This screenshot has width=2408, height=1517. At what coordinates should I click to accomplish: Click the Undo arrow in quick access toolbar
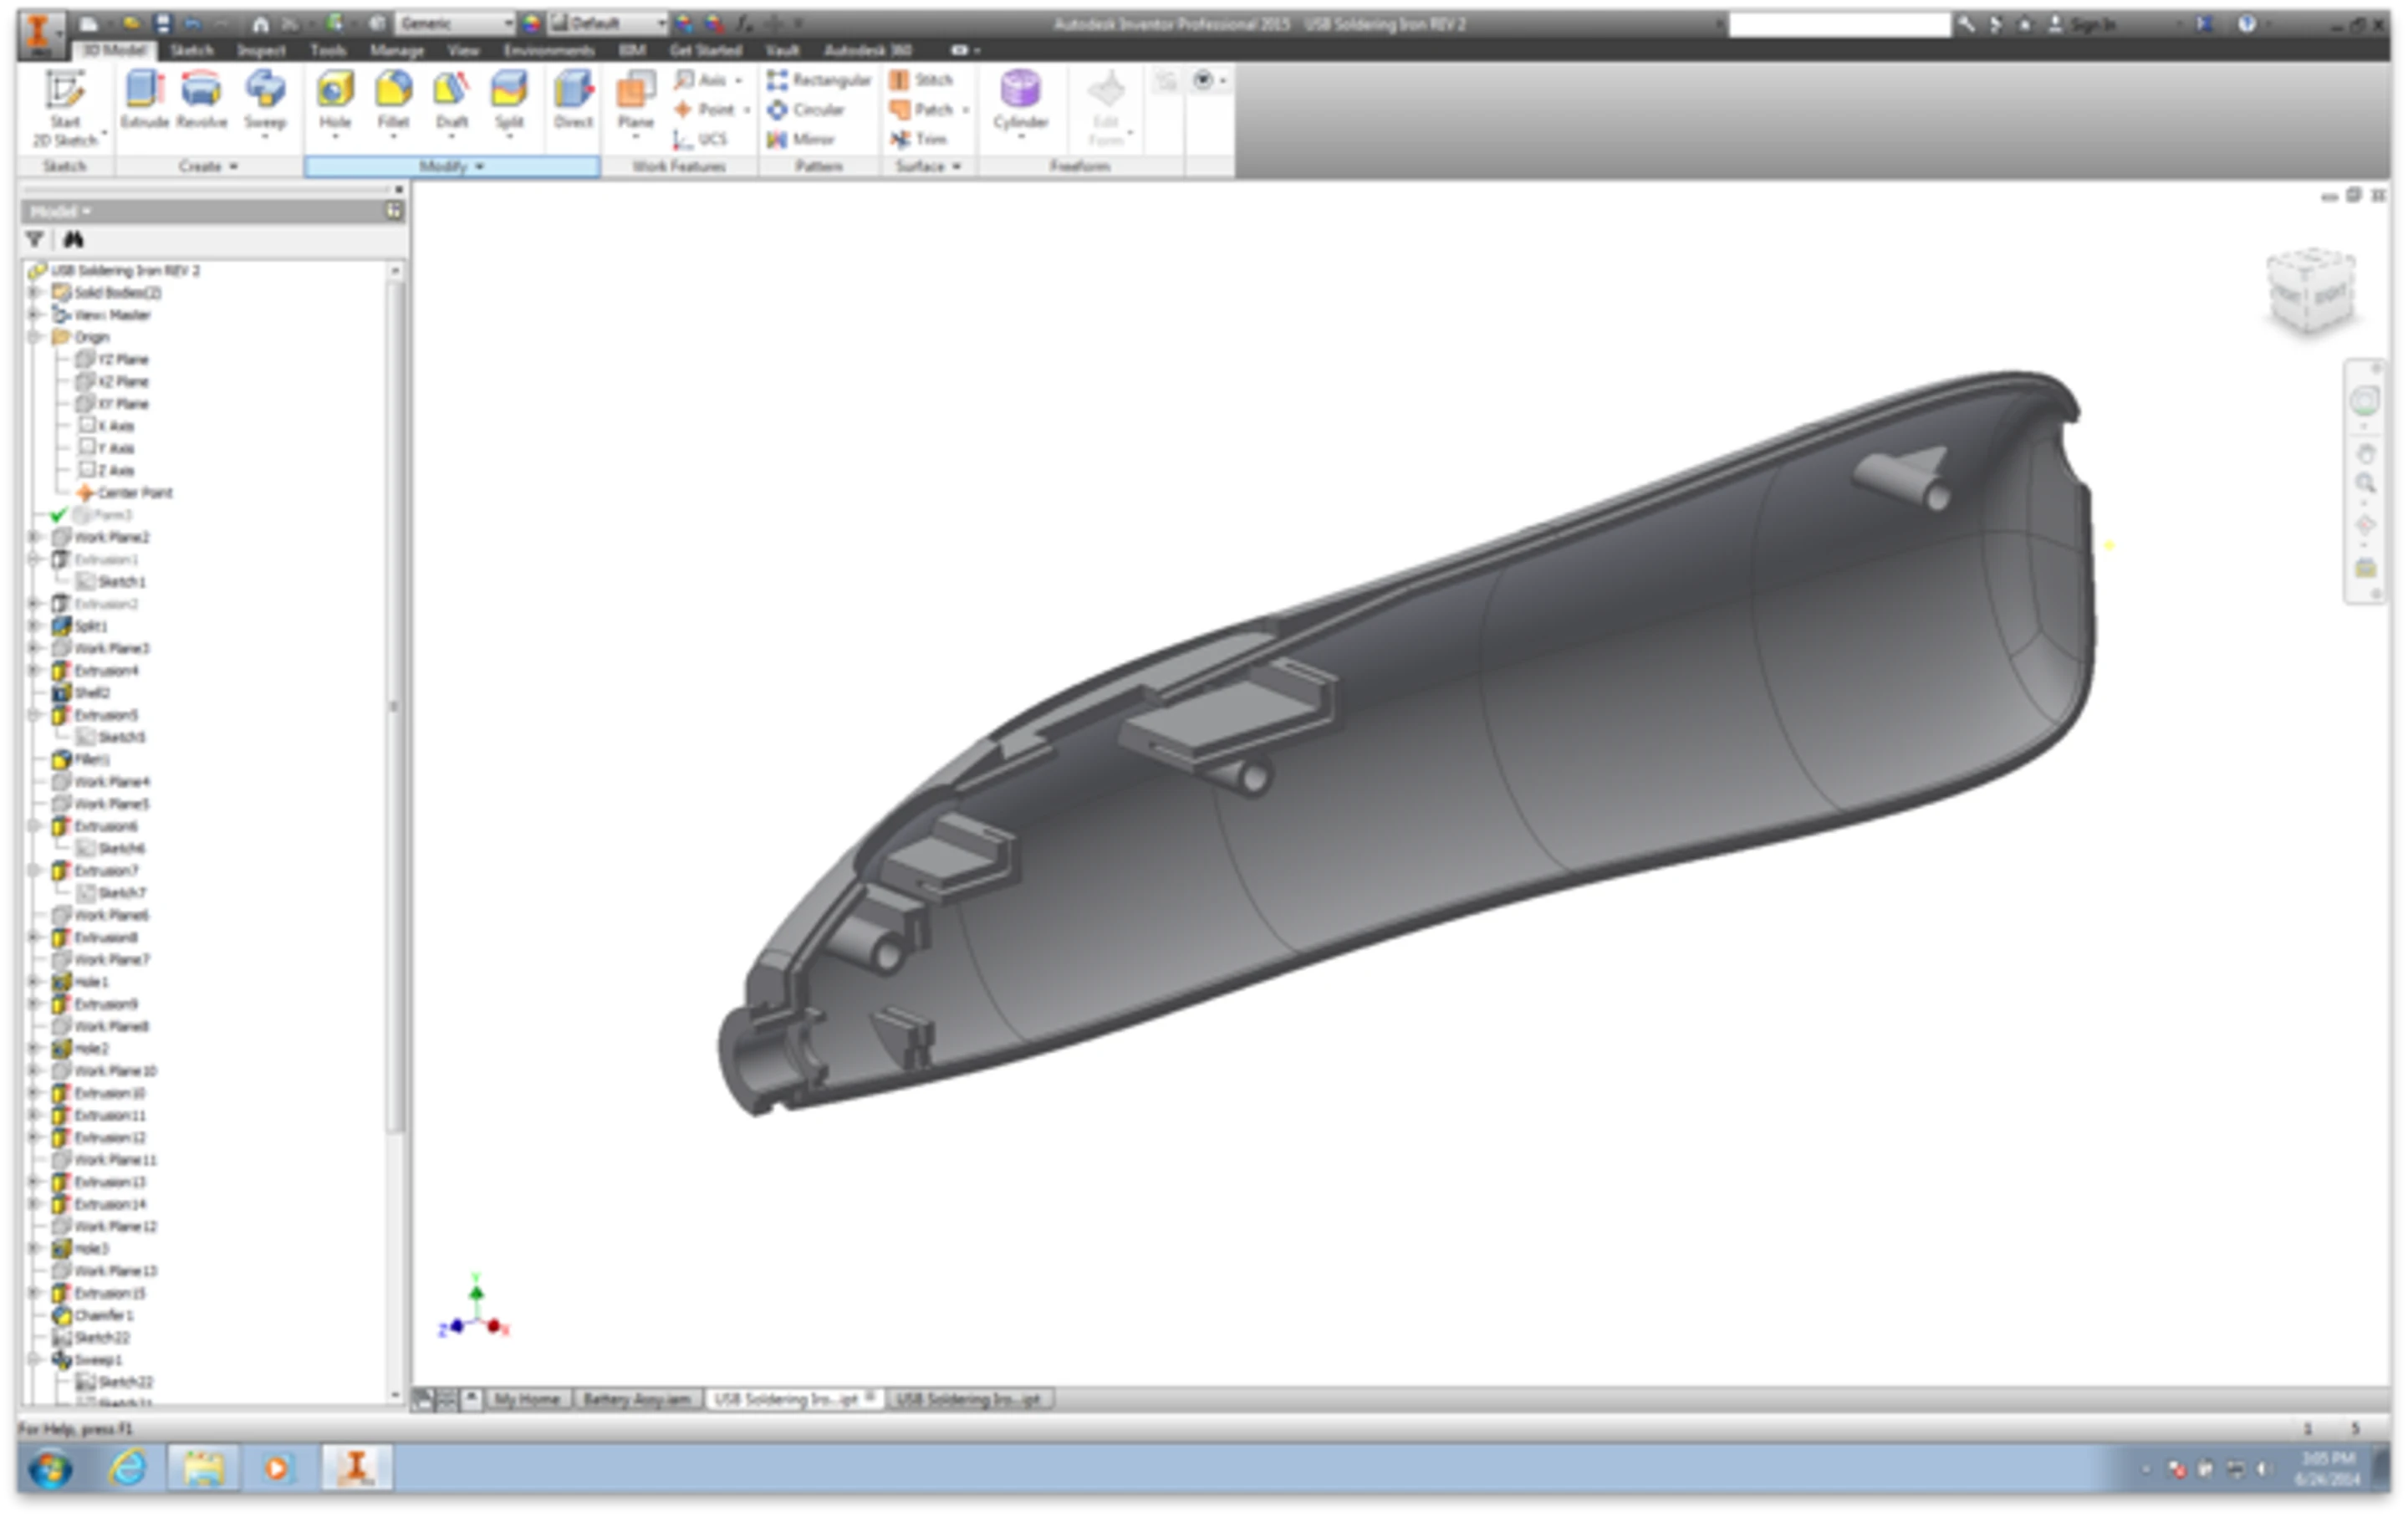click(x=192, y=23)
